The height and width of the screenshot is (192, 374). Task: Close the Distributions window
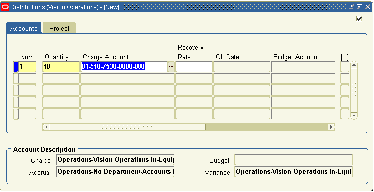point(367,7)
